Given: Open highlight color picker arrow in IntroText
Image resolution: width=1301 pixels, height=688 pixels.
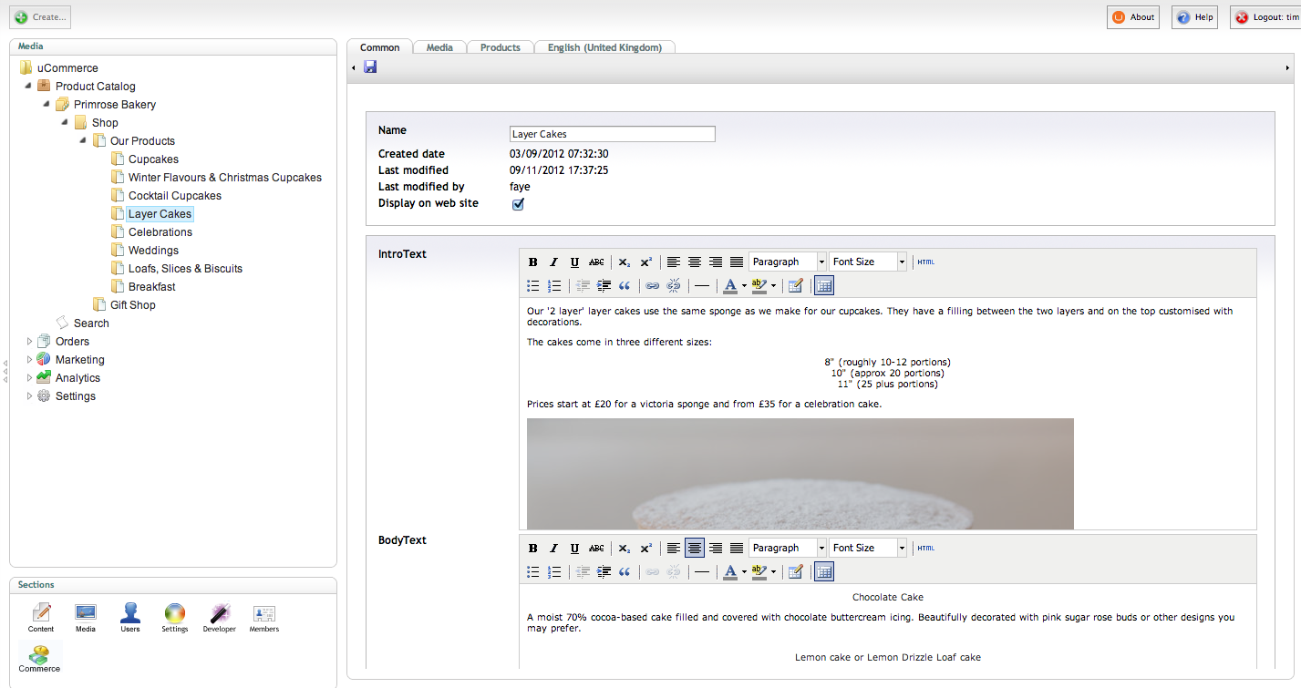Looking at the screenshot, I should click(x=773, y=285).
